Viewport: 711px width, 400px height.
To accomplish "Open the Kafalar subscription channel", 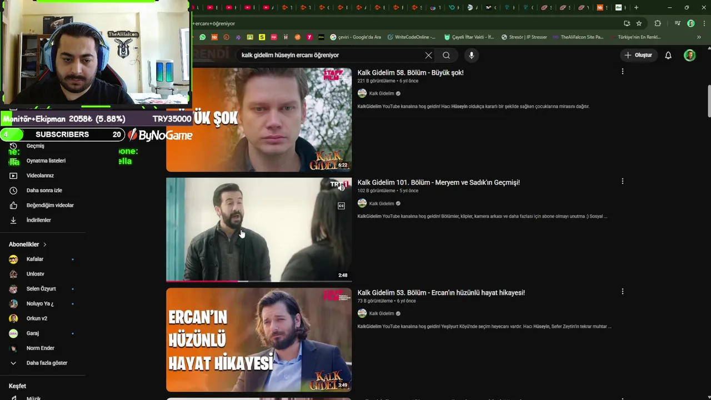I will (34, 259).
